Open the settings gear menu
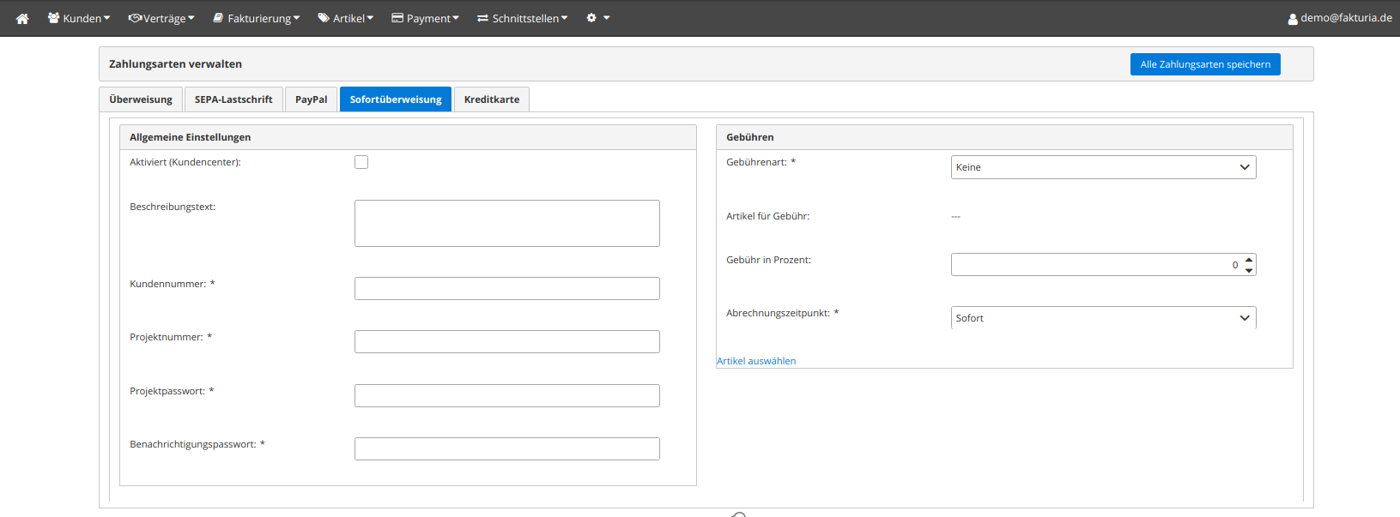This screenshot has width=1400, height=517. 597,18
